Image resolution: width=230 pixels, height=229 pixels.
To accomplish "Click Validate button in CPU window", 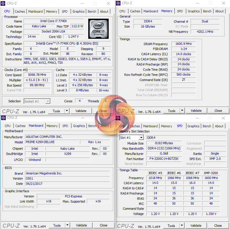I will click(81, 111).
